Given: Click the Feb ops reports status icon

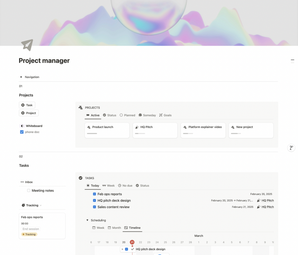Looking at the screenshot, I should (x=95, y=194).
